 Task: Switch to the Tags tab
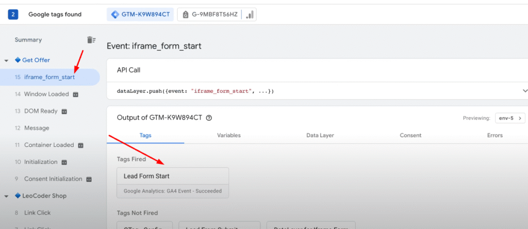pyautogui.click(x=145, y=136)
